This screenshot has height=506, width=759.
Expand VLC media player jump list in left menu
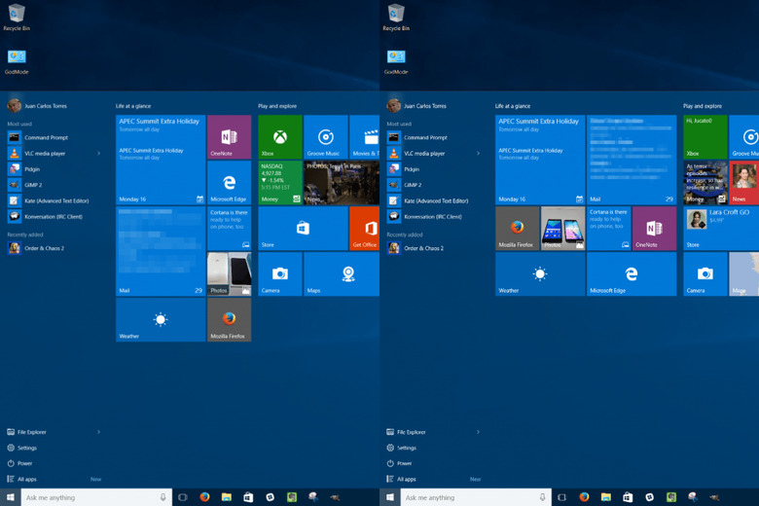pos(98,153)
